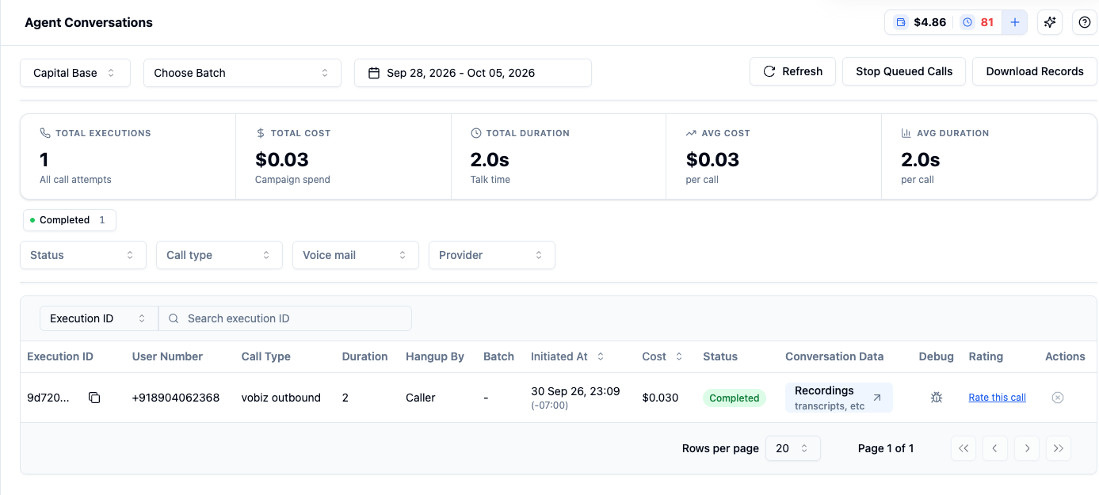Open the Provider filter dropdown
Image resolution: width=1099 pixels, height=495 pixels.
(492, 255)
